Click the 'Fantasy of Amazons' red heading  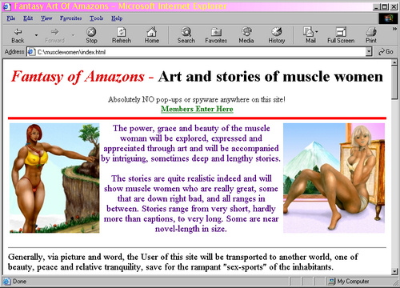[x=78, y=77]
